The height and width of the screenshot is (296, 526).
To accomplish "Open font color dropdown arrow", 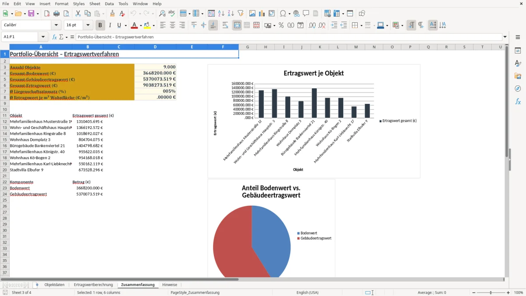I will pyautogui.click(x=140, y=25).
